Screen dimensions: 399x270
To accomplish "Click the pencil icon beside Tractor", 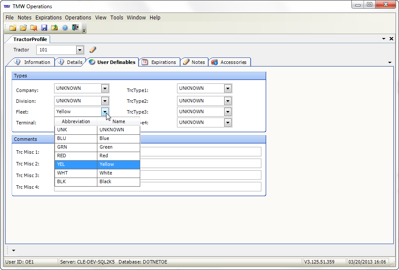I will (x=93, y=50).
